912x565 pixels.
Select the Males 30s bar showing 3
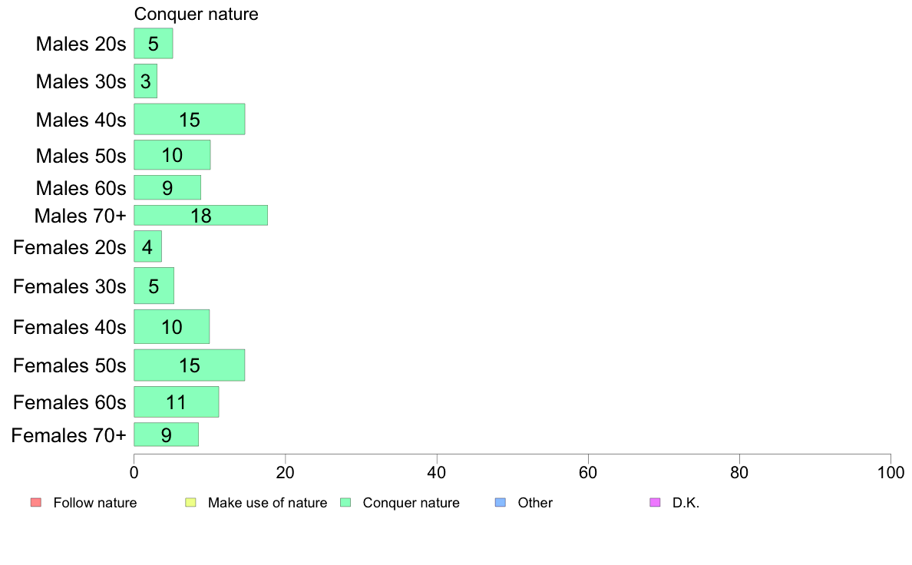point(145,81)
